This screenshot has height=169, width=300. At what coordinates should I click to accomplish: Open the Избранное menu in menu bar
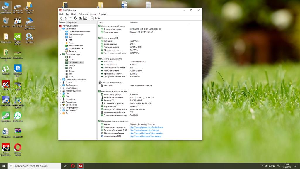click(x=83, y=14)
